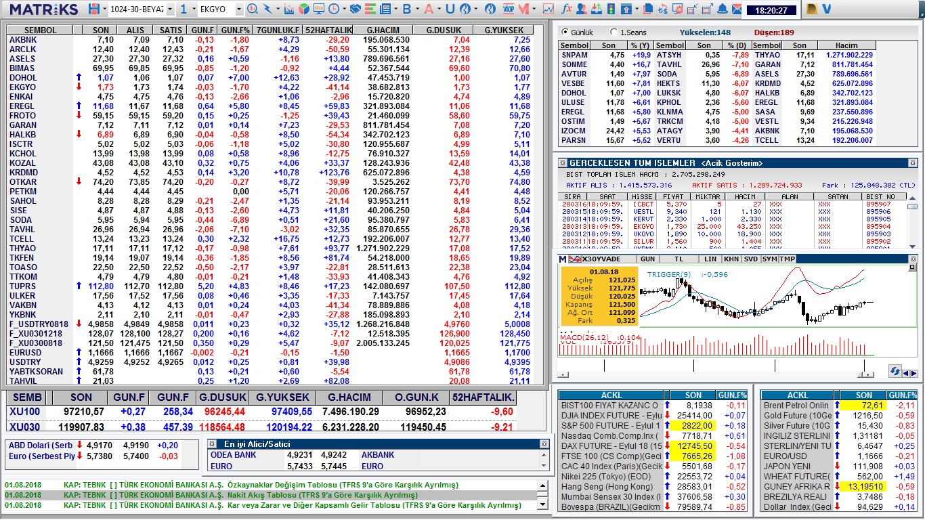Expand arrow next to lightning bolt icon
Image resolution: width=925 pixels, height=520 pixels.
[x=278, y=9]
